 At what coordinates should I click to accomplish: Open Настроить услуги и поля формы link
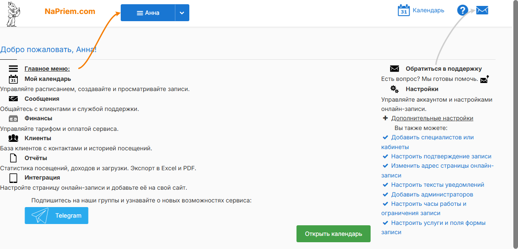tap(433, 227)
